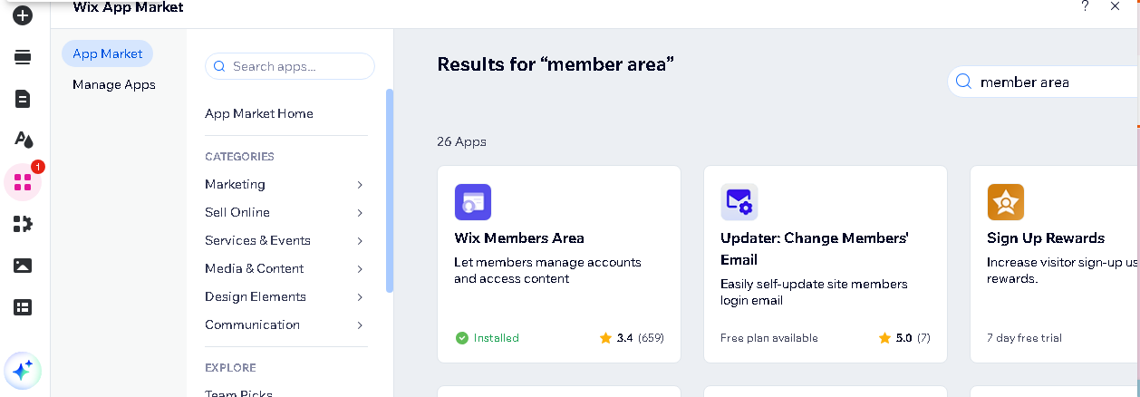Switch to the Manage Apps tab
The image size is (1140, 397).
(114, 85)
